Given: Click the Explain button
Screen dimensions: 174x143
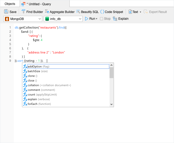Looking at the screenshot, I should [121, 19].
